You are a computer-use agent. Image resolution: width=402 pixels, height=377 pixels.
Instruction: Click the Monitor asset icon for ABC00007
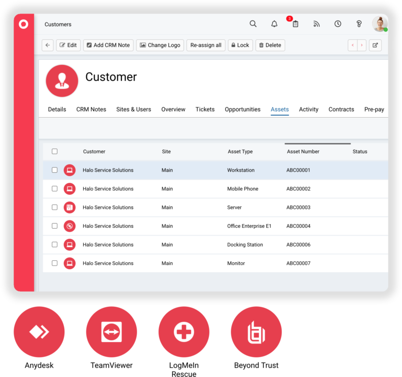point(70,263)
